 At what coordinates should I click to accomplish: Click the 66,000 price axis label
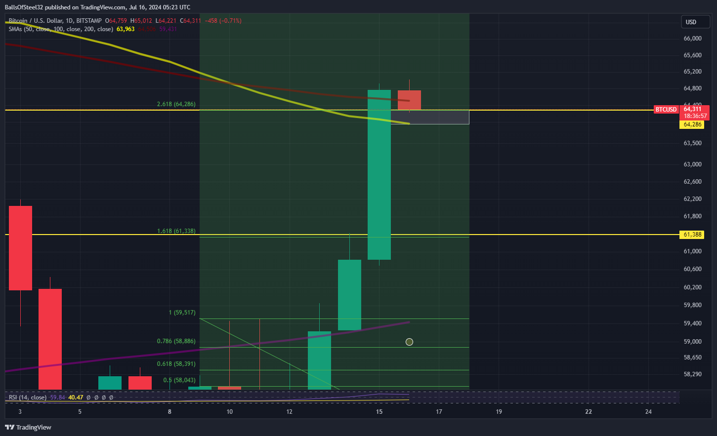tap(693, 39)
